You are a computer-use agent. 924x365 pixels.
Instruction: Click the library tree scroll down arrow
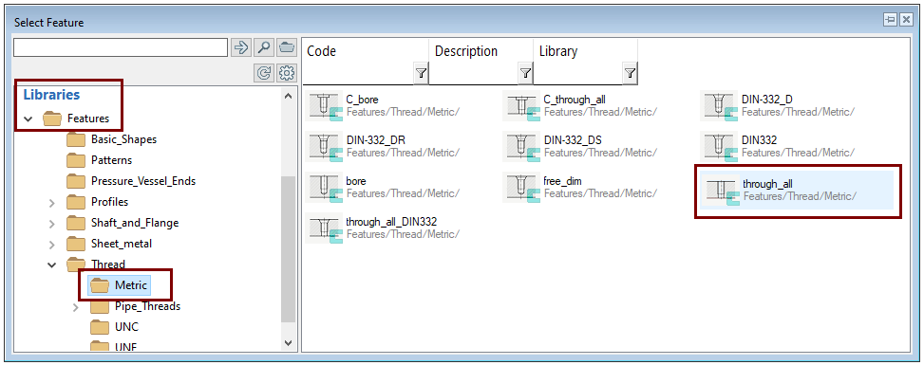288,342
